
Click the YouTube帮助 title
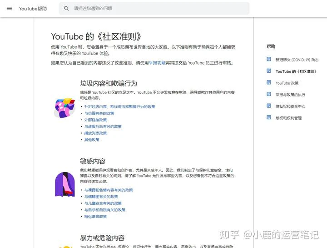[x=33, y=9]
